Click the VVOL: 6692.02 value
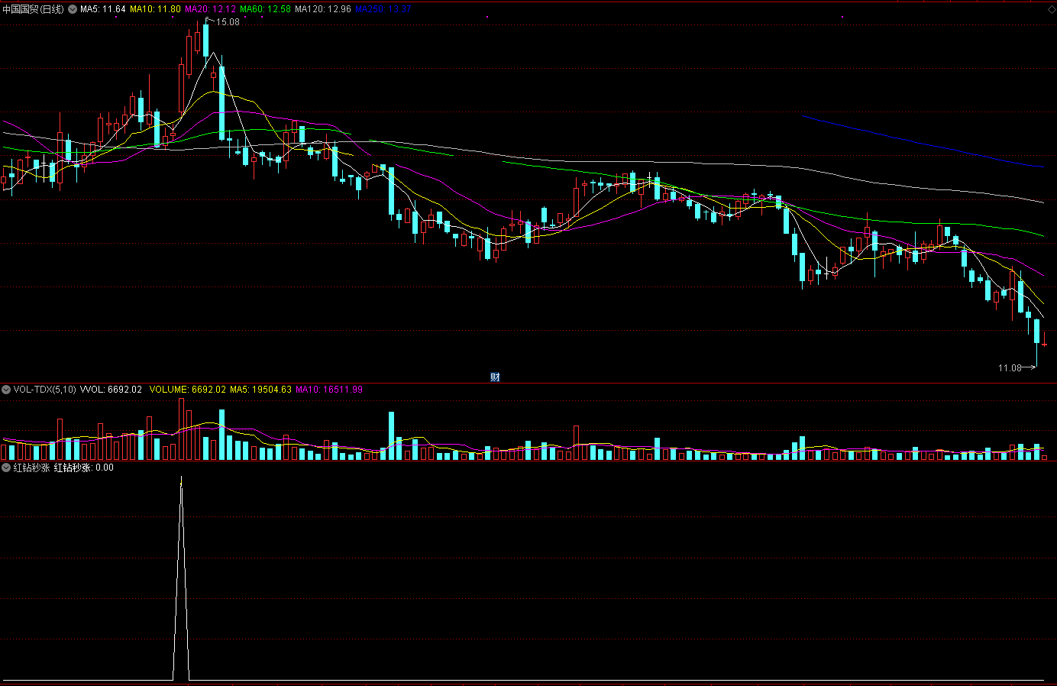This screenshot has width=1057, height=686. (x=112, y=390)
